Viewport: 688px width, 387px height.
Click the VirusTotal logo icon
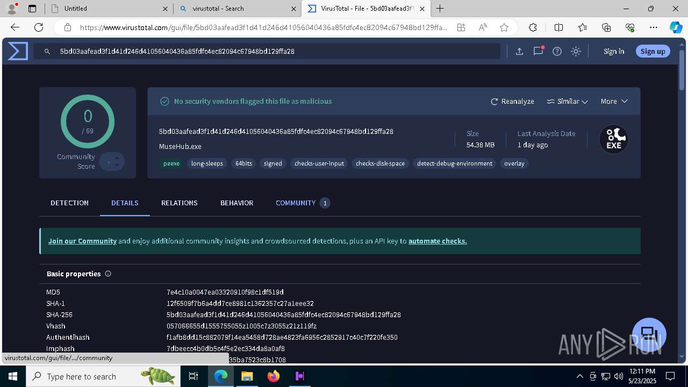click(x=18, y=51)
